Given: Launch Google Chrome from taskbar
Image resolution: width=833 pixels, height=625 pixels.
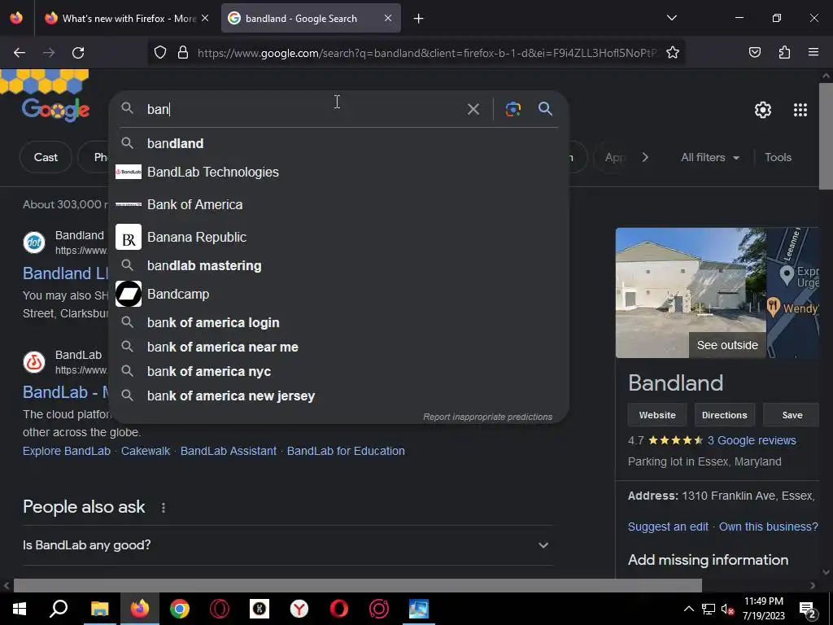Looking at the screenshot, I should tap(180, 609).
